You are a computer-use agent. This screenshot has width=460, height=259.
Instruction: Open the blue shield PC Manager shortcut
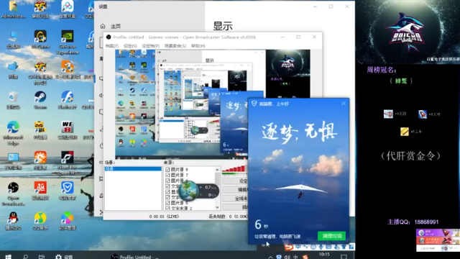pyautogui.click(x=67, y=191)
